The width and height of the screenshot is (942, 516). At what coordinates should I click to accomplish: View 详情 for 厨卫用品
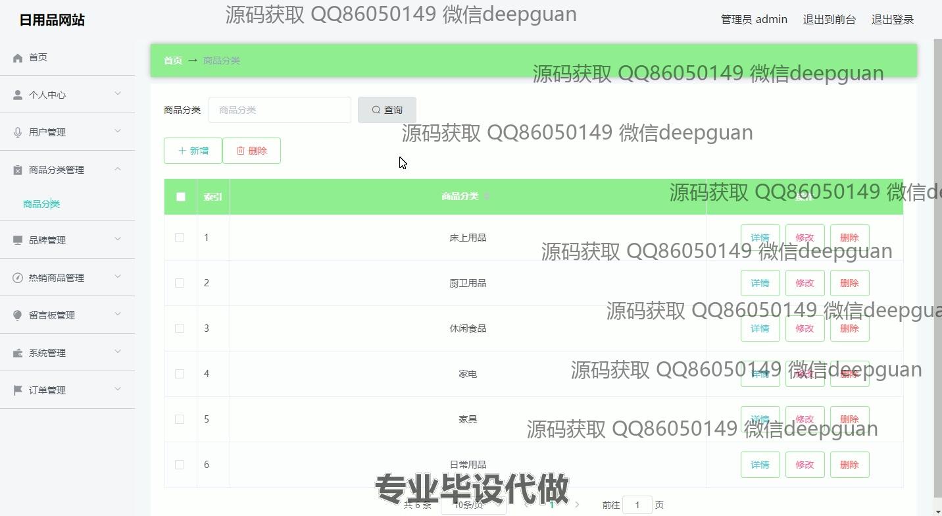click(760, 283)
